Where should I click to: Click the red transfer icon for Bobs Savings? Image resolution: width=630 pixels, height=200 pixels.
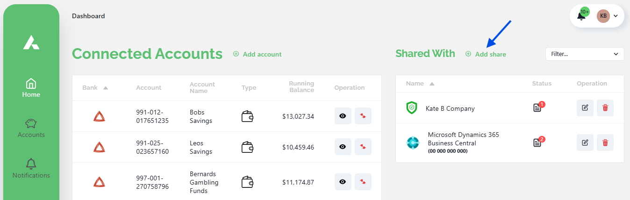363,116
